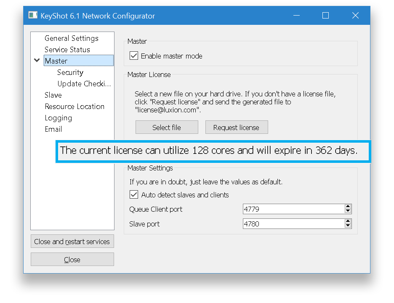
Task: Close the Network Configurator window
Action: (355, 15)
